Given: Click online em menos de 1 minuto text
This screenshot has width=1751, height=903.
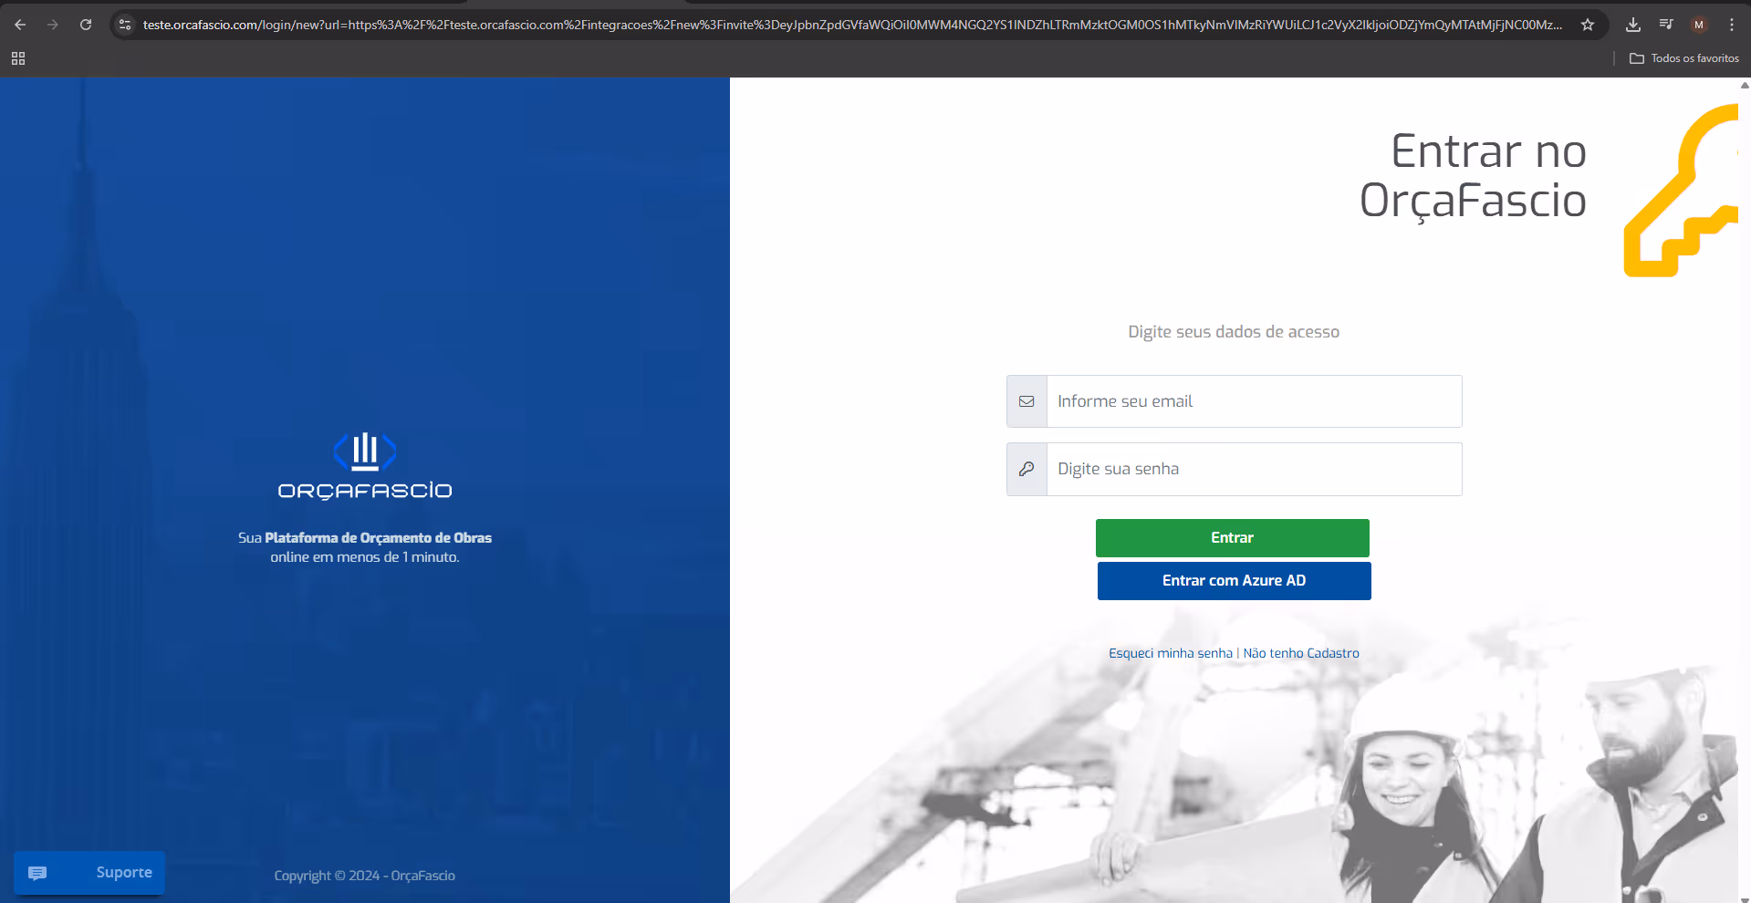Looking at the screenshot, I should point(365,557).
